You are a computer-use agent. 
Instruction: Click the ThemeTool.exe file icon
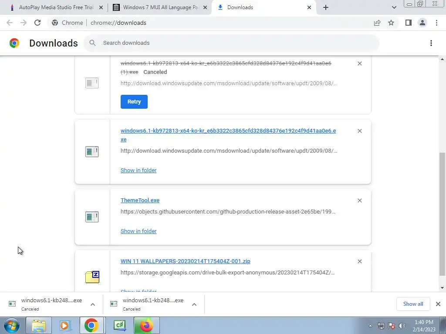[92, 217]
